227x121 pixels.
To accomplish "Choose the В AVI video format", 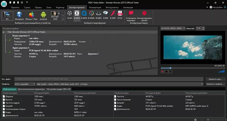I will point(70,15).
